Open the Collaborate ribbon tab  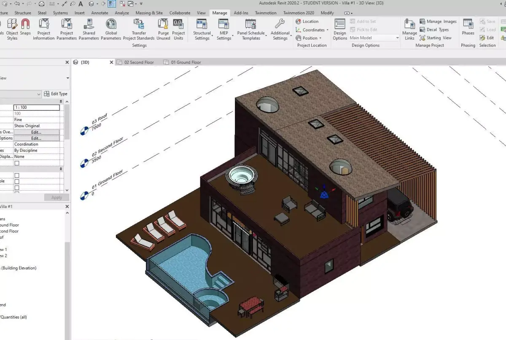(x=180, y=13)
